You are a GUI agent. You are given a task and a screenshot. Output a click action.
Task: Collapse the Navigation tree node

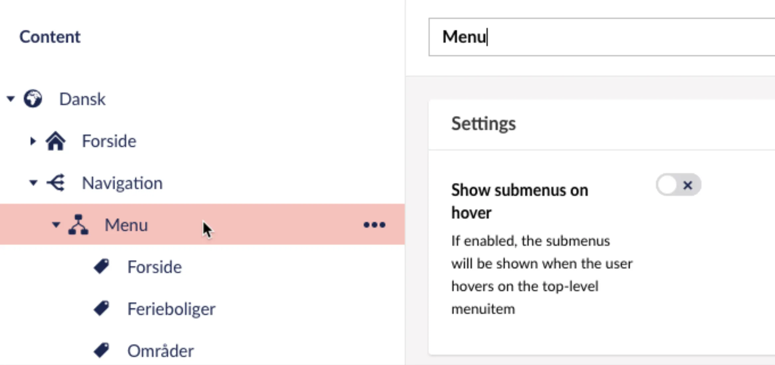click(x=33, y=183)
